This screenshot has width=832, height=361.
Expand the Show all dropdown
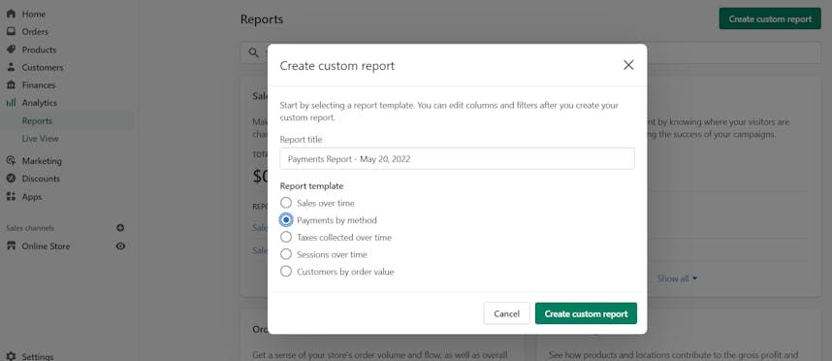coord(677,279)
